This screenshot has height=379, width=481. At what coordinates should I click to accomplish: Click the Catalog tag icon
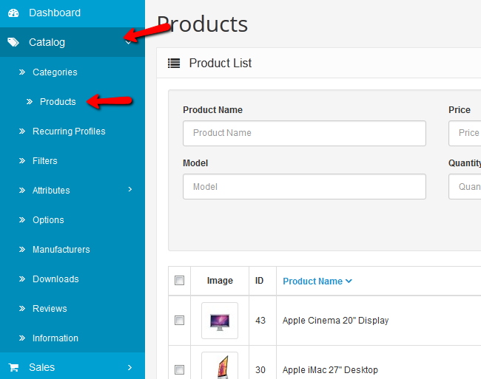click(13, 43)
